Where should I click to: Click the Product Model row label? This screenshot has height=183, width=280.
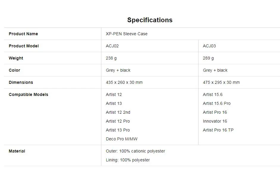pos(23,46)
